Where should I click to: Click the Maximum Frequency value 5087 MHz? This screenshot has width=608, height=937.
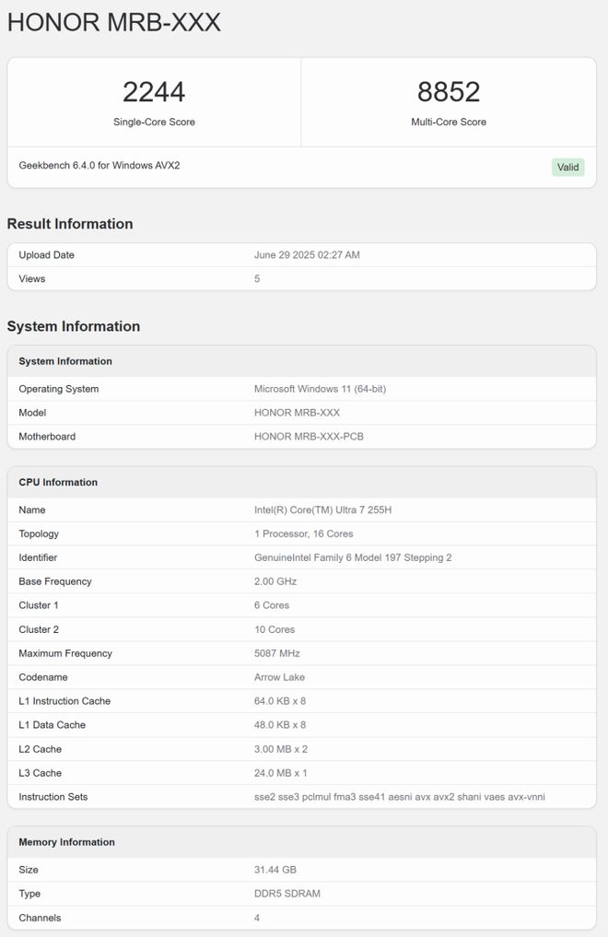(x=277, y=654)
